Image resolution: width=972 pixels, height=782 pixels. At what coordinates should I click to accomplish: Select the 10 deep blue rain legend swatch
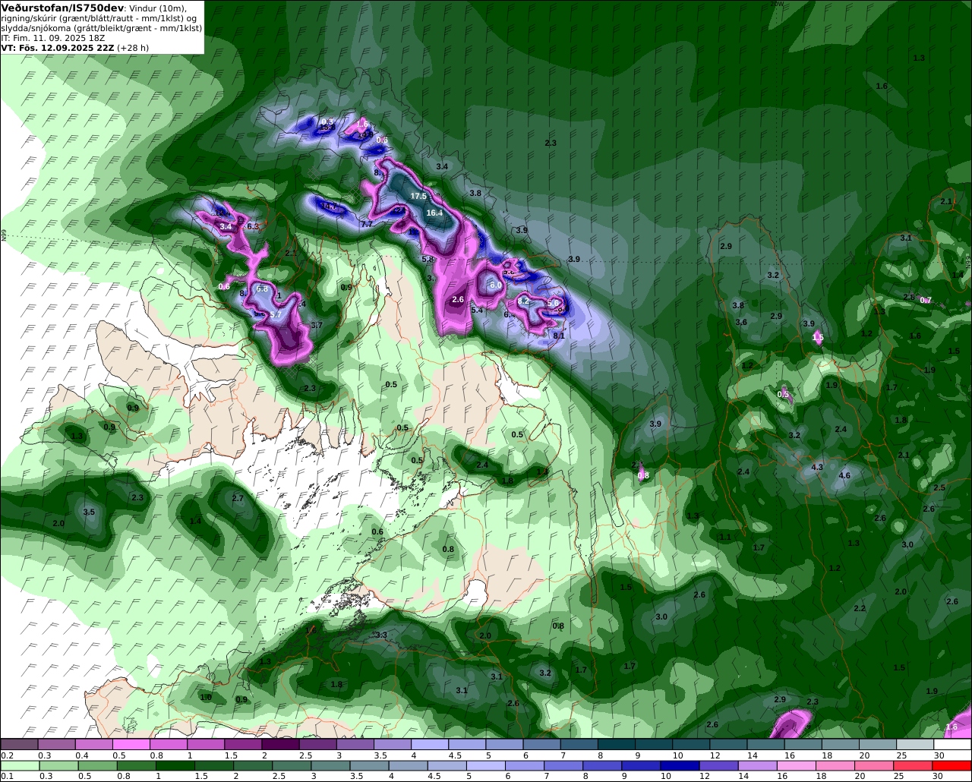(680, 766)
